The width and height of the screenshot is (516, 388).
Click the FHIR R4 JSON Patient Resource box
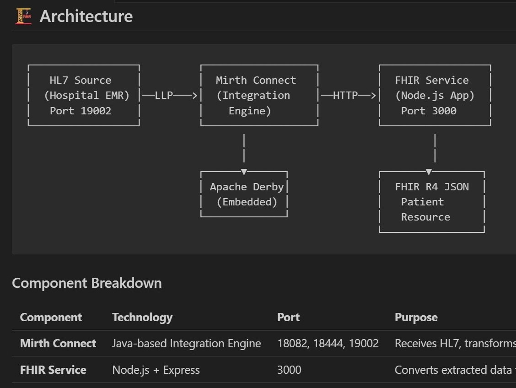pyautogui.click(x=431, y=202)
